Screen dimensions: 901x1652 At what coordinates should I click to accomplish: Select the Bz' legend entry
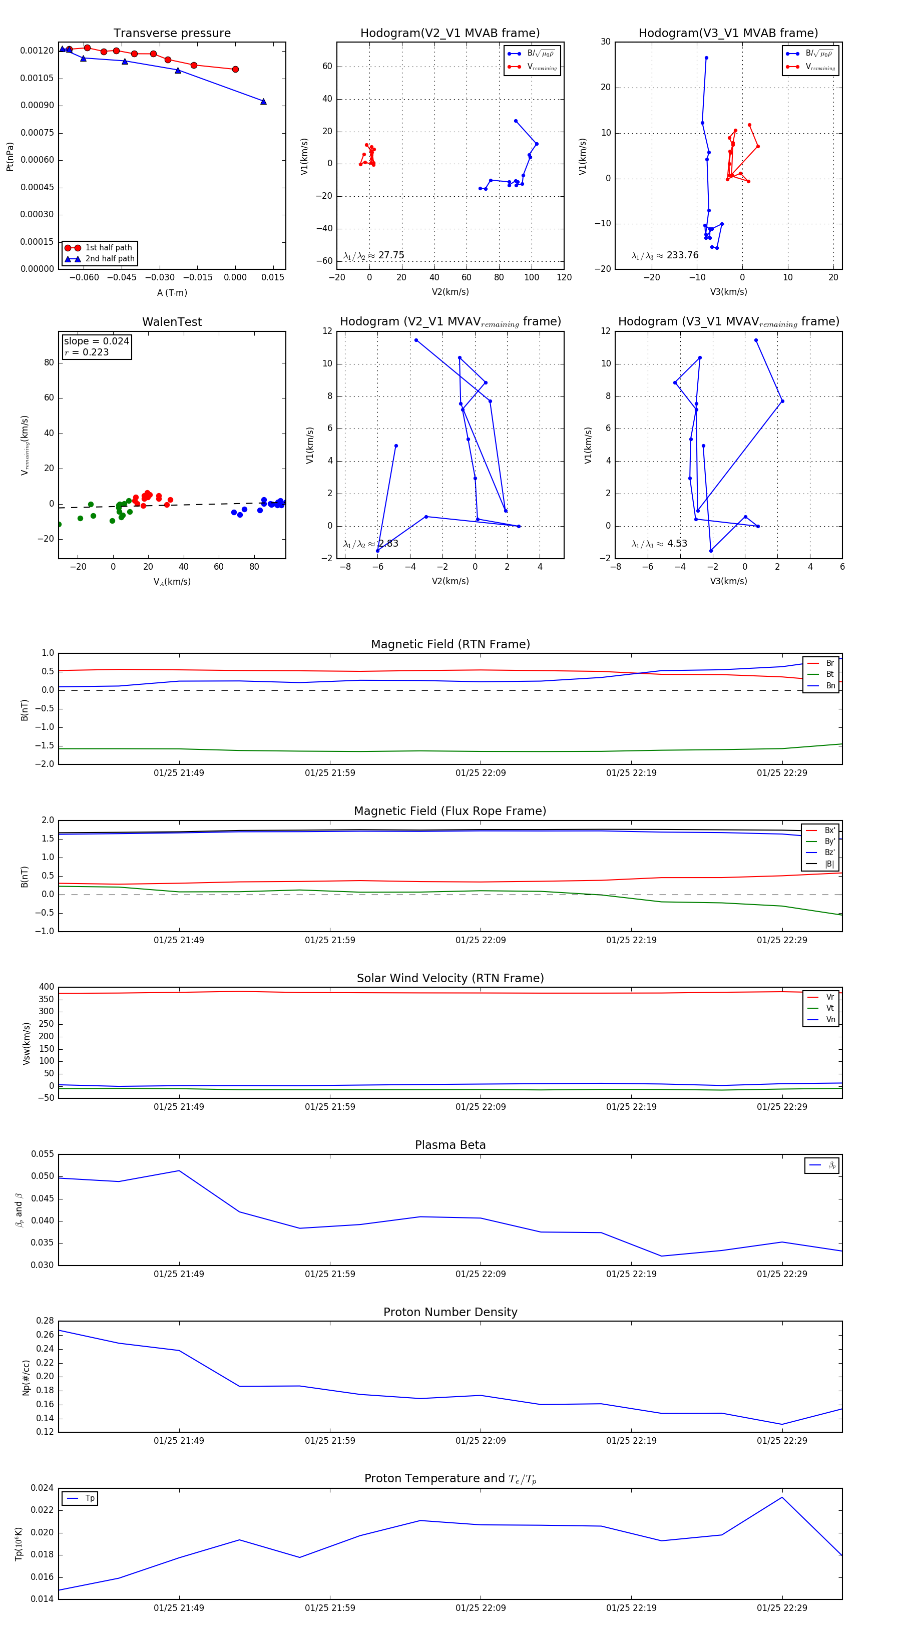click(x=820, y=853)
